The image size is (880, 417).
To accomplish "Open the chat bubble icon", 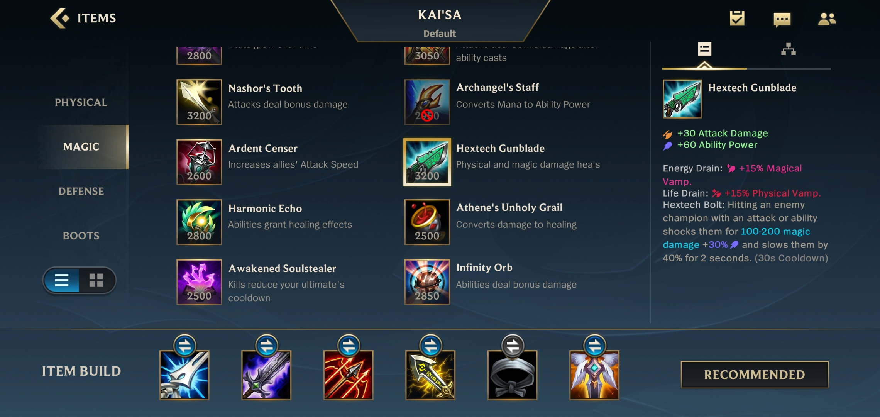I will tap(782, 19).
